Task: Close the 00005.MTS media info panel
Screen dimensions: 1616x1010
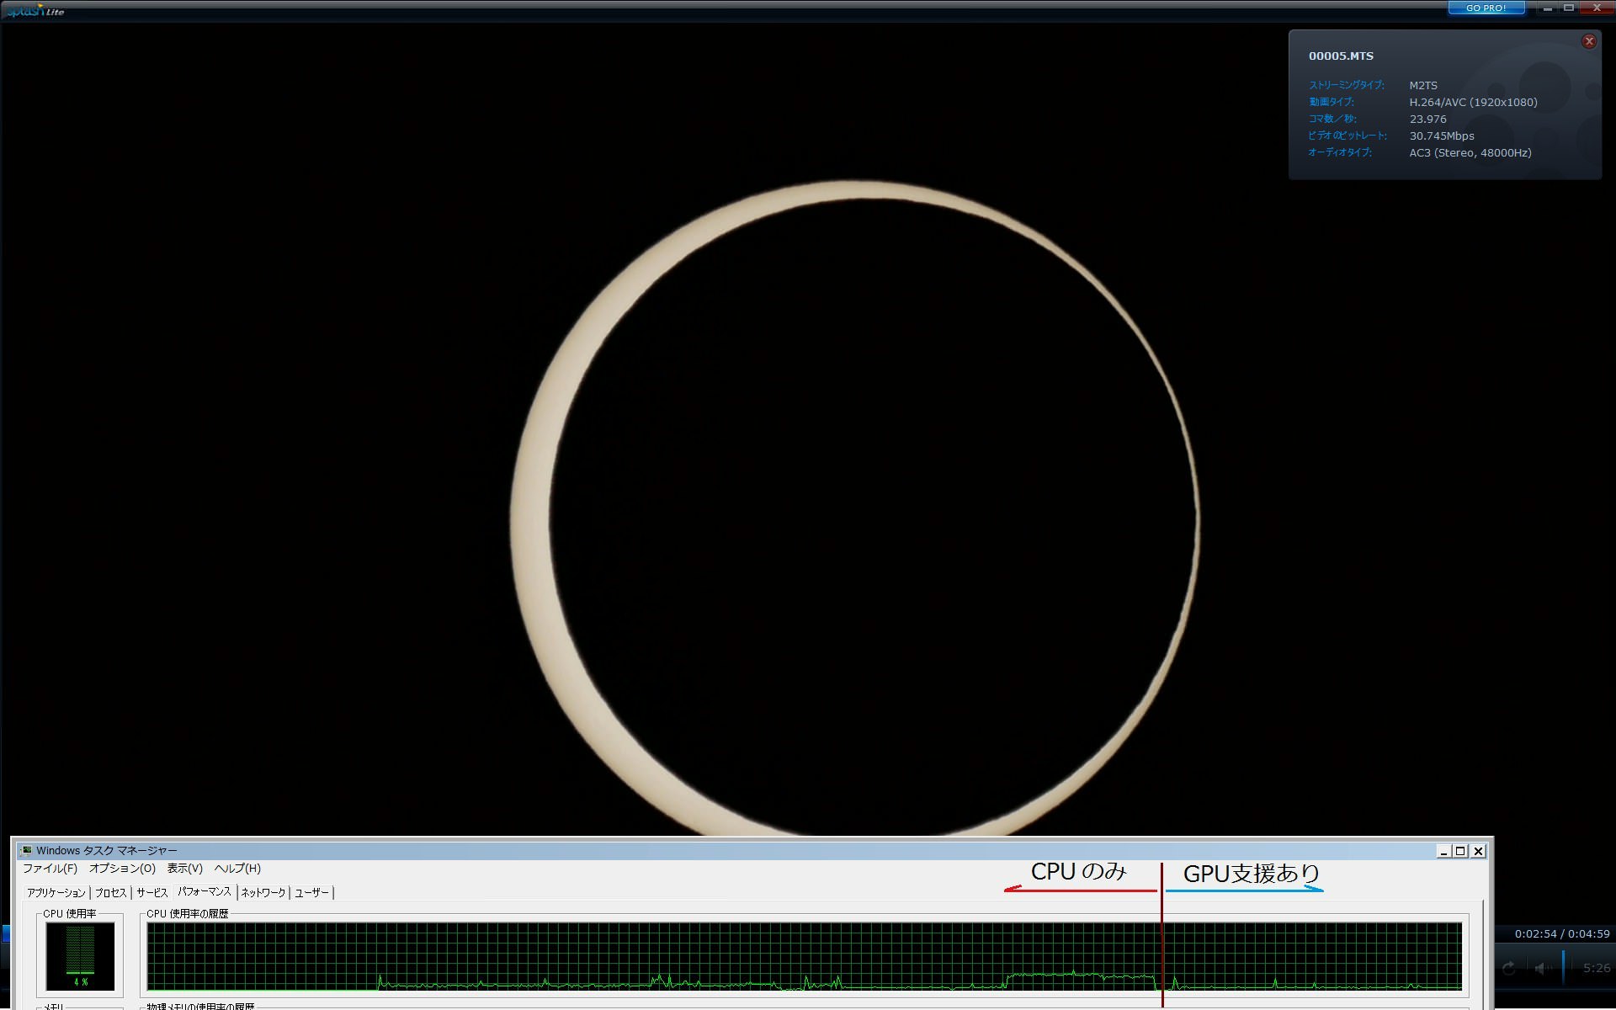Action: [1589, 41]
